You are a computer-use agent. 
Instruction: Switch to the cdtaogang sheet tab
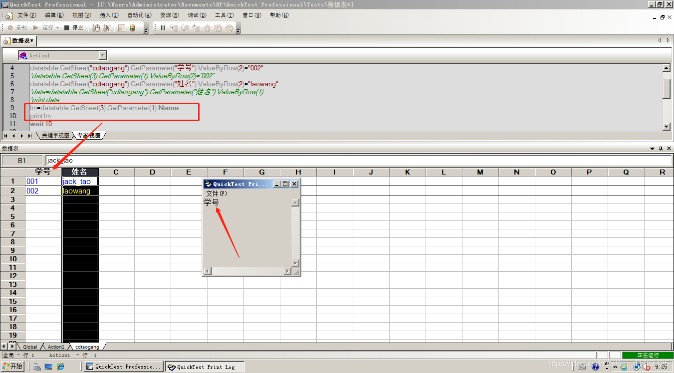pos(87,347)
